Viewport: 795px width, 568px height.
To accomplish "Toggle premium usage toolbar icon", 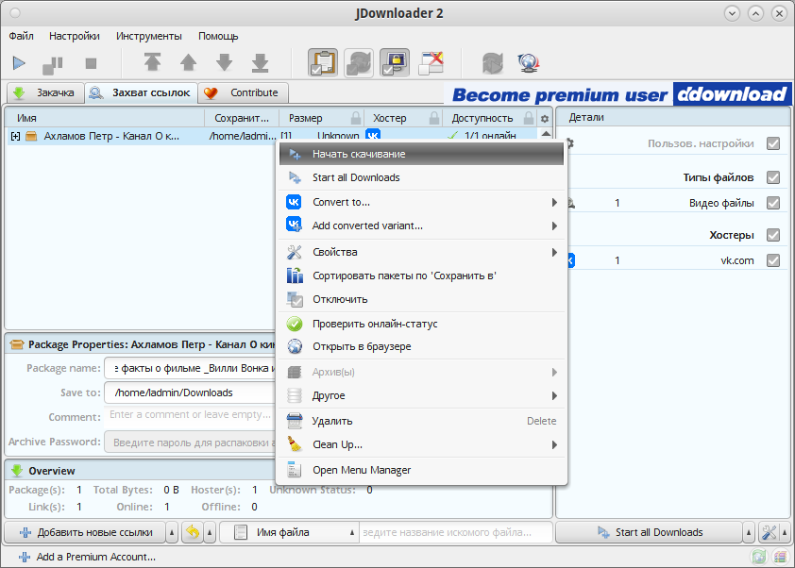I will pos(395,63).
